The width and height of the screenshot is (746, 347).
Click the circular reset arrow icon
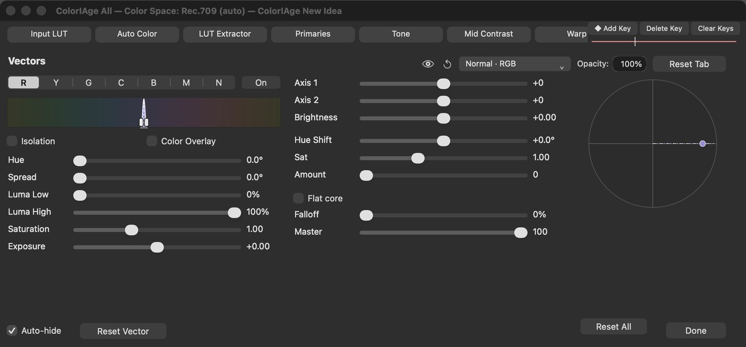point(448,64)
